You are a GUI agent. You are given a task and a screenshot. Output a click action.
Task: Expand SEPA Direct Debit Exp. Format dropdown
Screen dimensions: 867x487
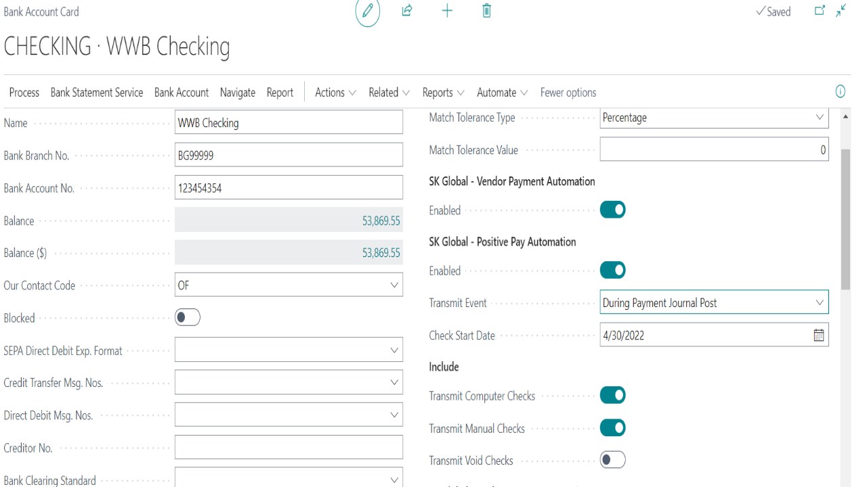394,350
